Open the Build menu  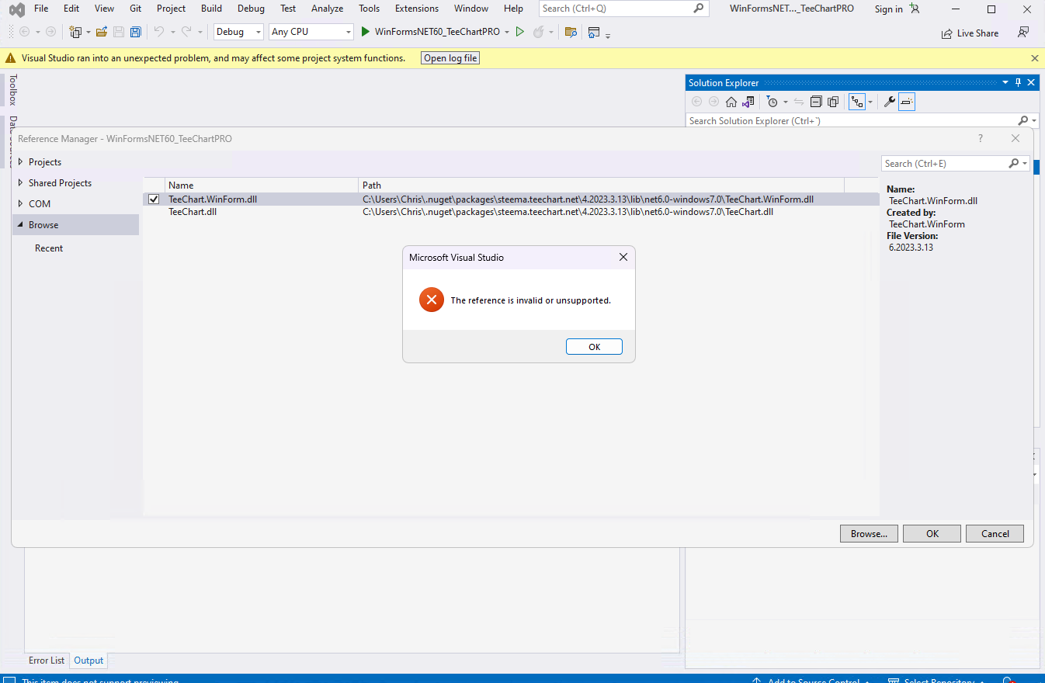pyautogui.click(x=211, y=9)
